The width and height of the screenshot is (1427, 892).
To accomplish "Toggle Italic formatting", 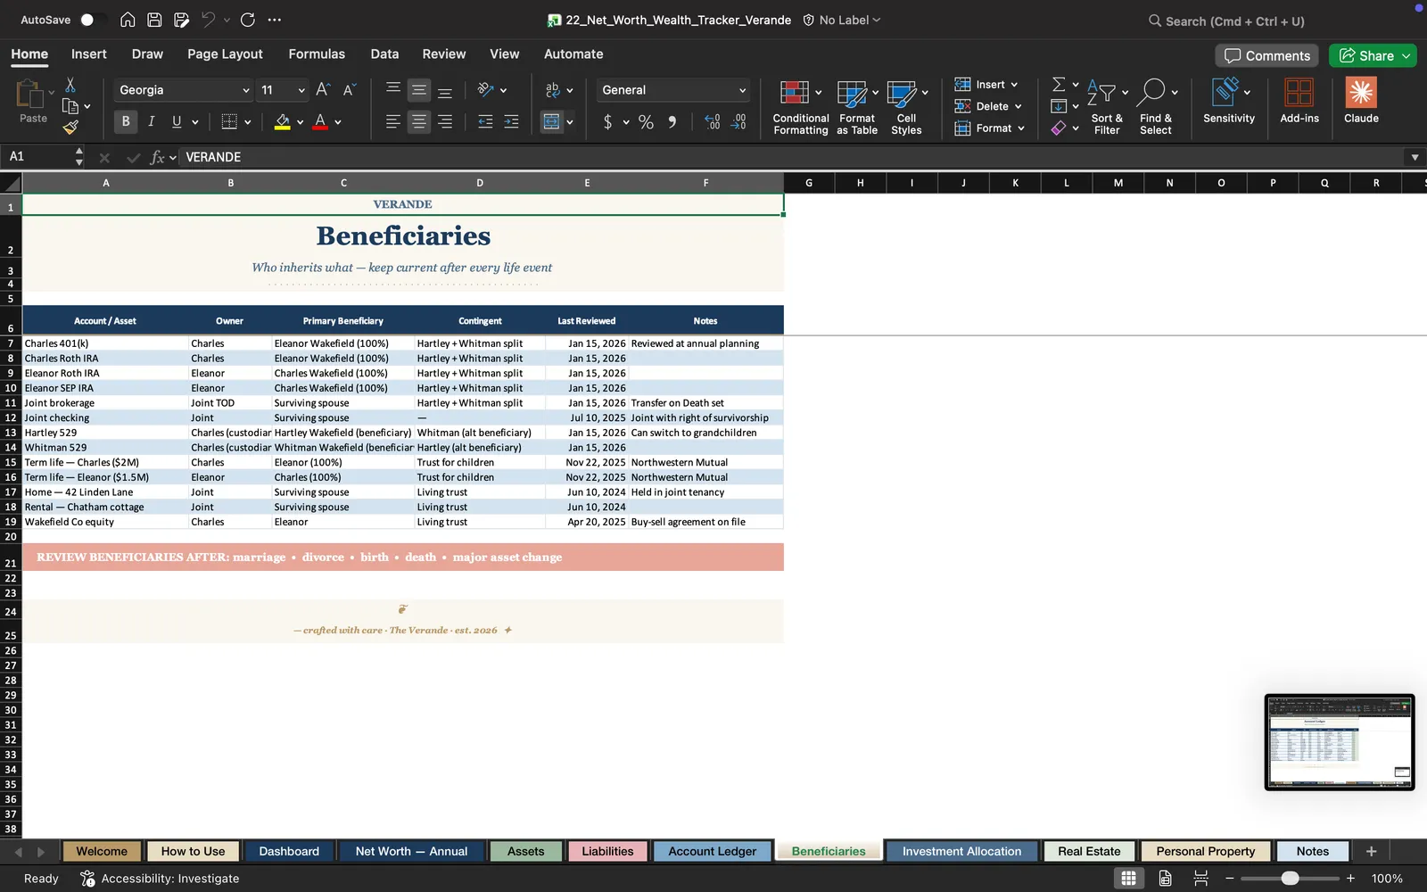I will [x=152, y=121].
